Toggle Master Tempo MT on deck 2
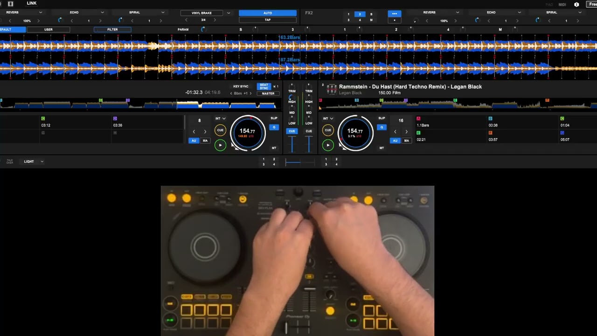 point(382,148)
